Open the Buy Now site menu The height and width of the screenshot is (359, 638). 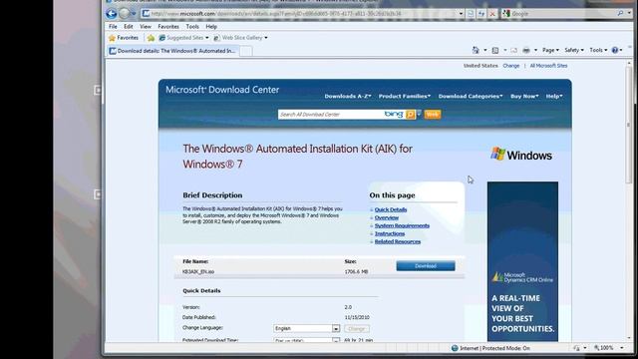pyautogui.click(x=524, y=97)
